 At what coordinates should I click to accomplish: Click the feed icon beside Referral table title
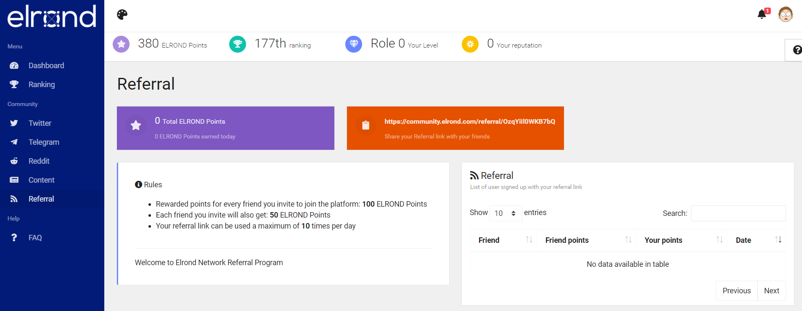click(474, 175)
